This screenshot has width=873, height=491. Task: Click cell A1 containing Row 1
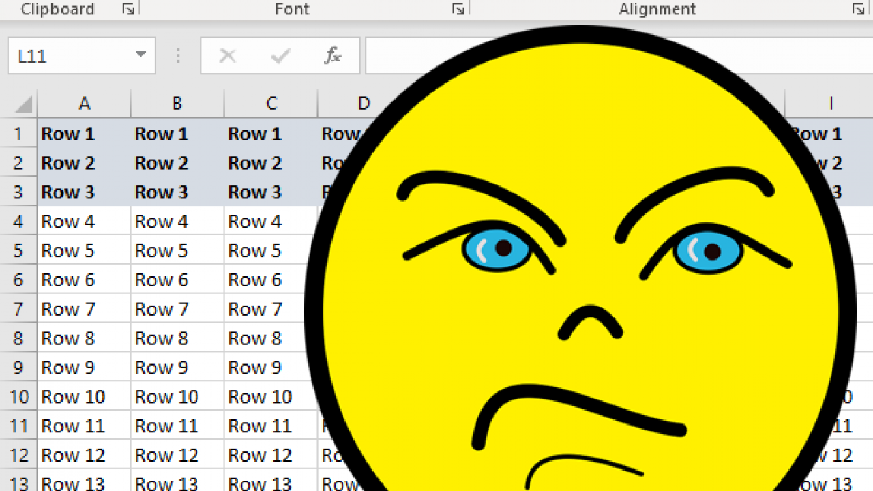pyautogui.click(x=85, y=134)
